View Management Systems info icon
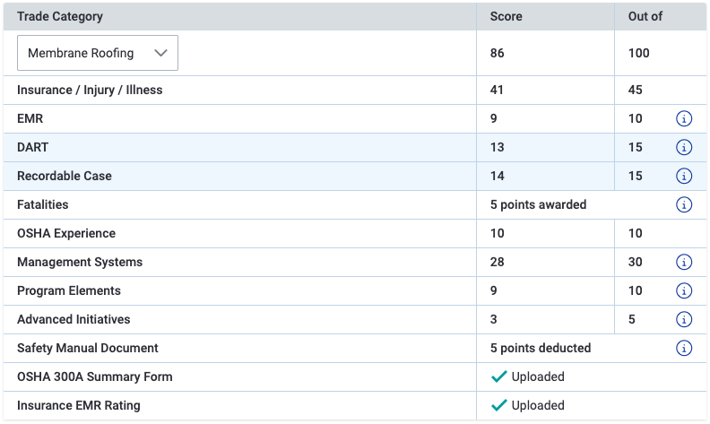710x424 pixels. pyautogui.click(x=684, y=262)
